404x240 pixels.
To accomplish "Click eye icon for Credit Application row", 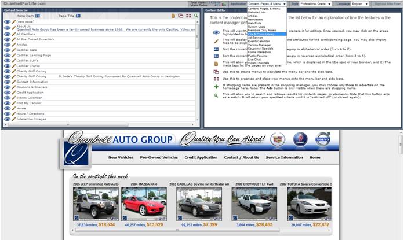I will click(7, 93).
